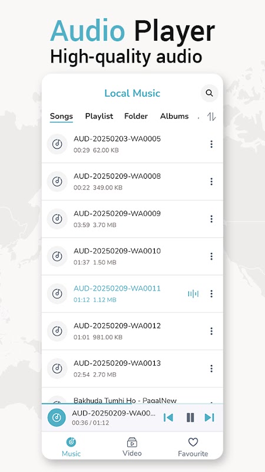Go to the previous track
Viewport: 265px width, 472px height.
pyautogui.click(x=168, y=418)
